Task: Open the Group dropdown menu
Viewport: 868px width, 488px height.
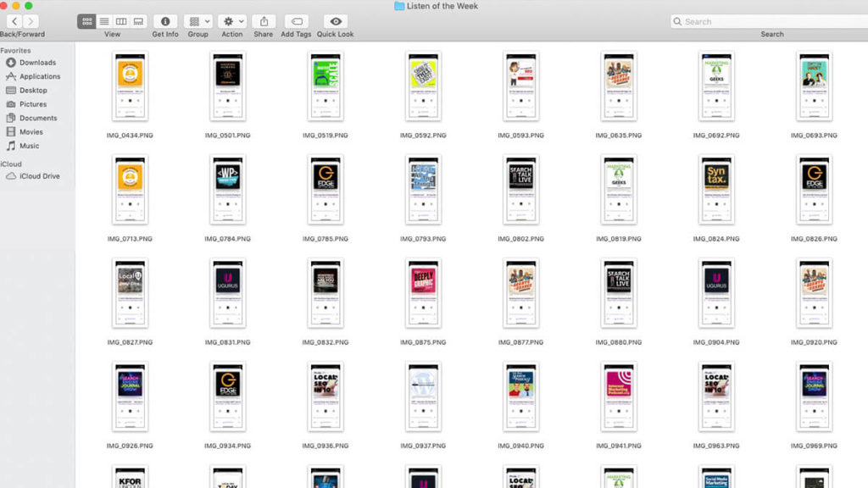Action: pos(198,21)
